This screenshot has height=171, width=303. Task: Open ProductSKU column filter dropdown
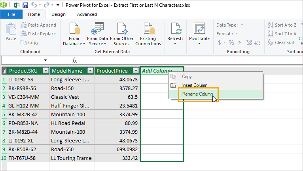46,71
